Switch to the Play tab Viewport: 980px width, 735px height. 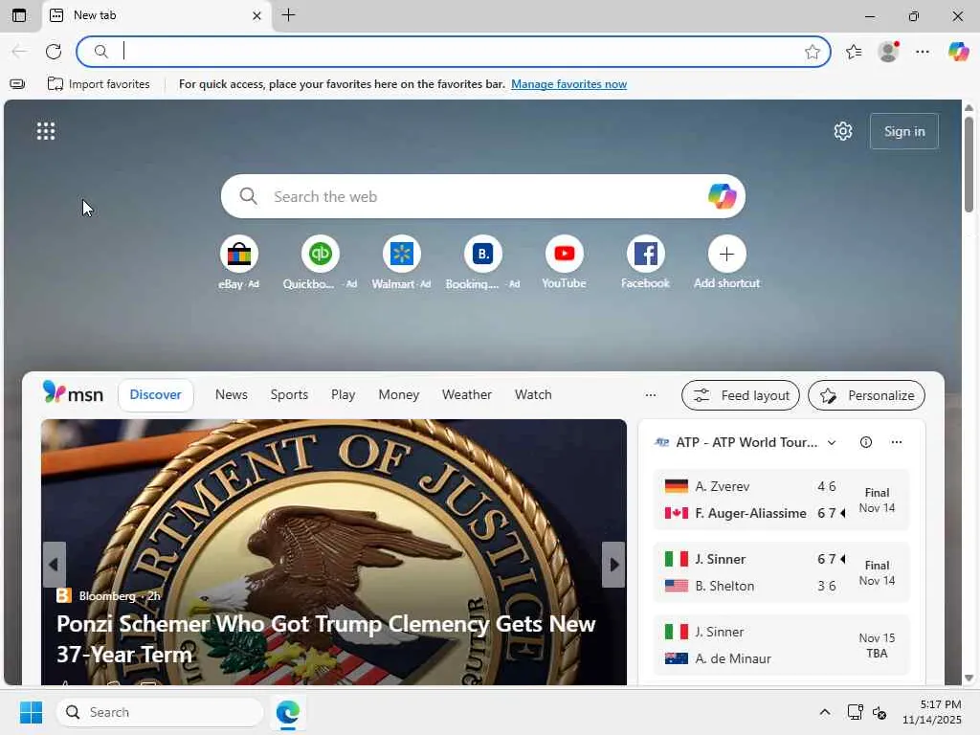tap(344, 395)
